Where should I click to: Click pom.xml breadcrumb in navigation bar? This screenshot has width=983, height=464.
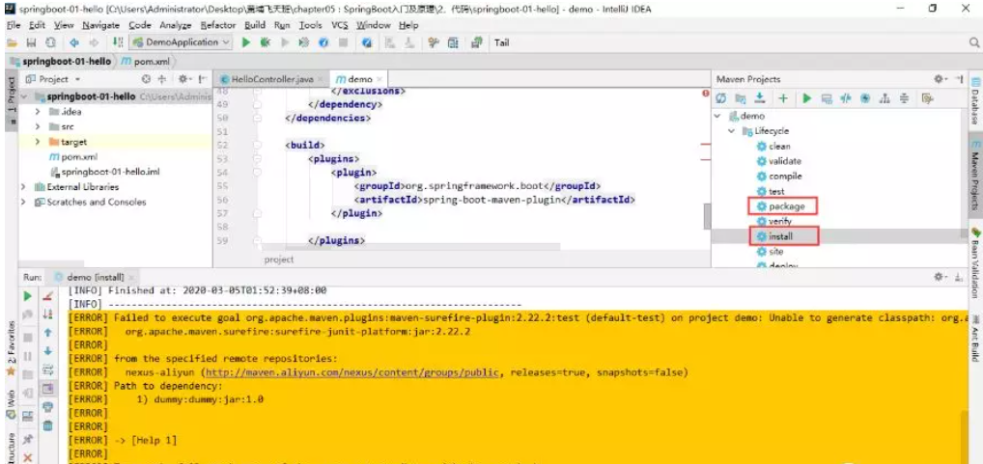(x=144, y=62)
